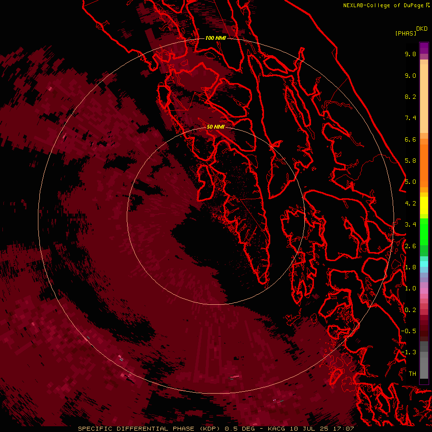The height and width of the screenshot is (432, 432).
Task: Click the -0.5 scale value
Action: tap(408, 331)
